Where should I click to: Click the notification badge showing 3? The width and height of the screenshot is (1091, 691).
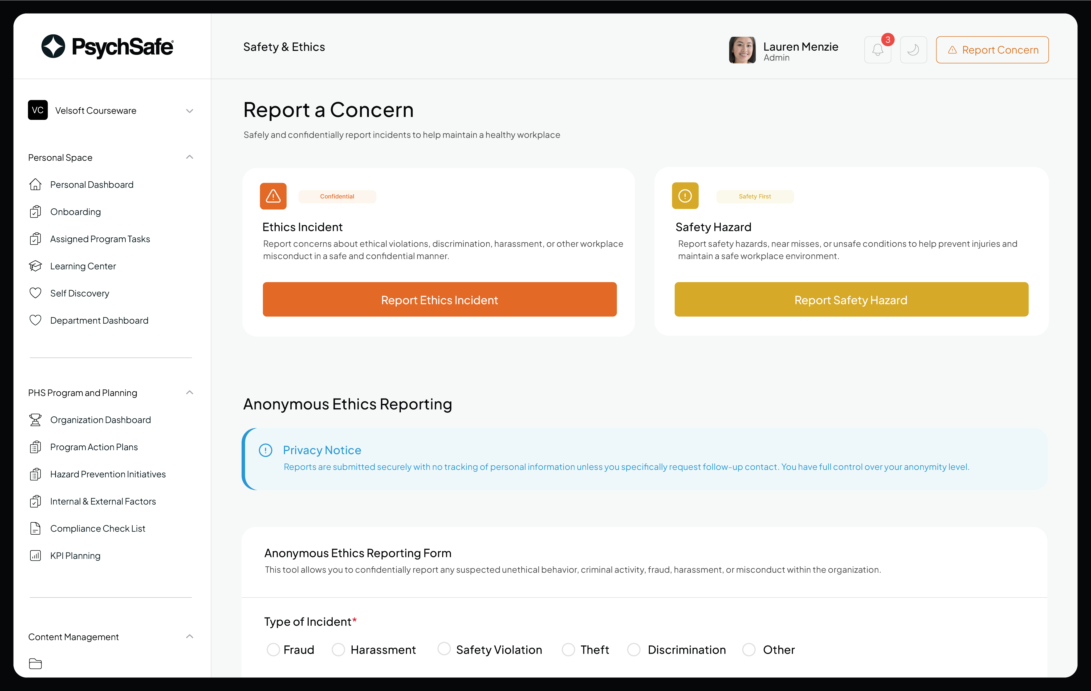pyautogui.click(x=888, y=40)
